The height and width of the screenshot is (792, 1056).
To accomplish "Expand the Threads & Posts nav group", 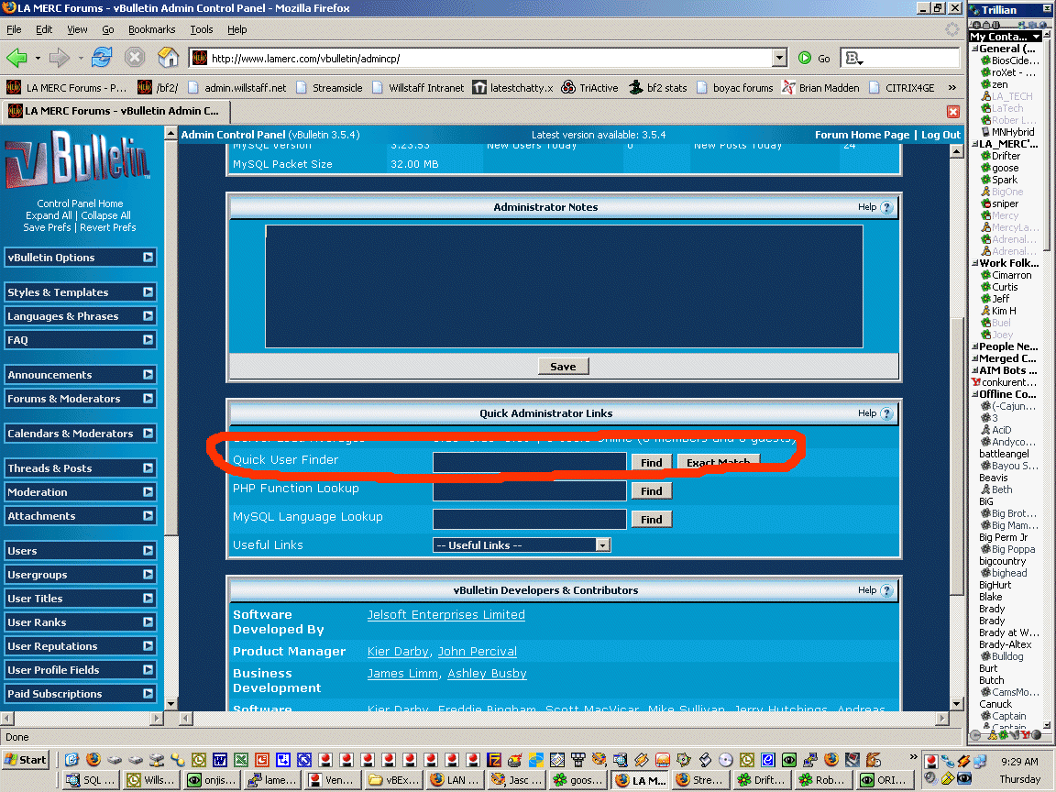I will (x=80, y=468).
